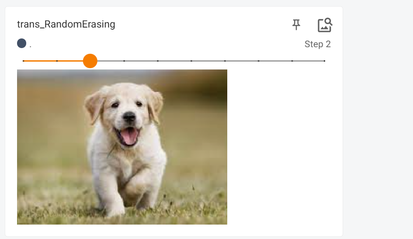Grab the orange step slider handle
The image size is (413, 239).
90,61
